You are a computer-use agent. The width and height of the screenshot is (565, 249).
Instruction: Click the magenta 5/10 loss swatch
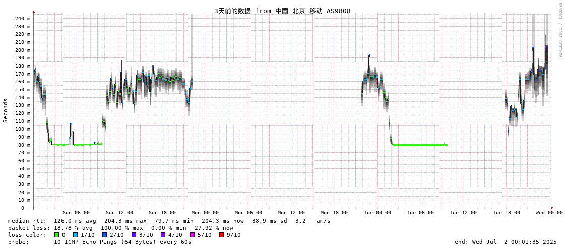pyautogui.click(x=192, y=235)
